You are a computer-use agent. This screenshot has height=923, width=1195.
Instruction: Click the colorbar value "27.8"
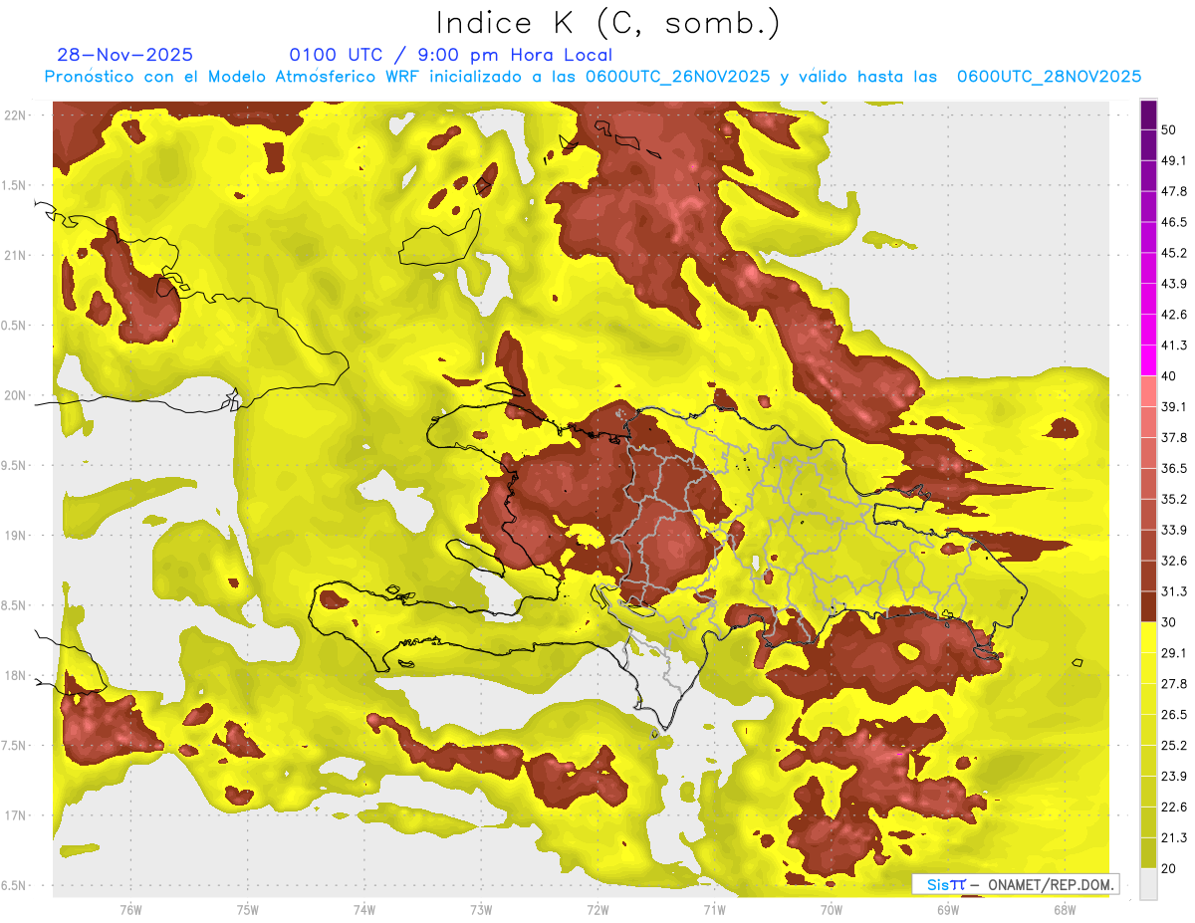pos(1174,683)
